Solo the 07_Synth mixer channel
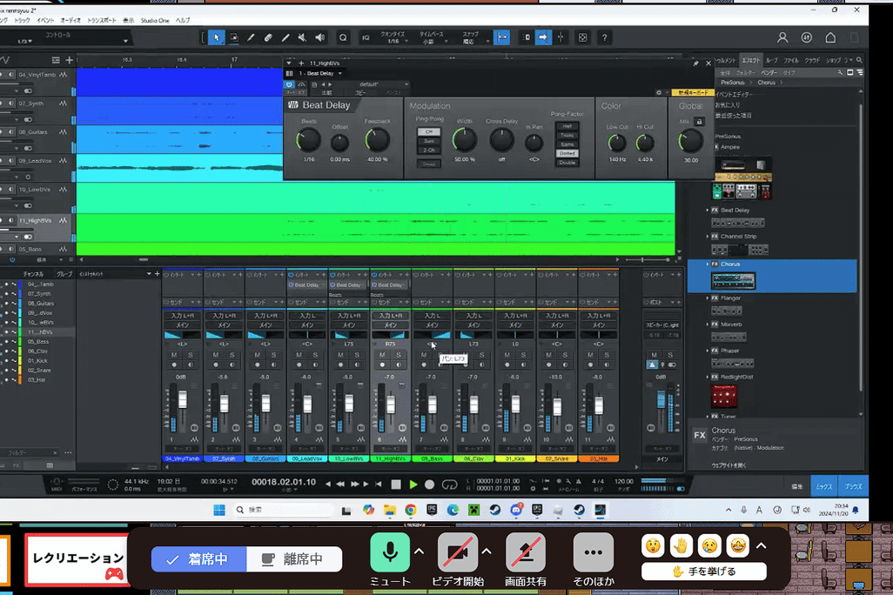Image resolution: width=893 pixels, height=595 pixels. 232,355
